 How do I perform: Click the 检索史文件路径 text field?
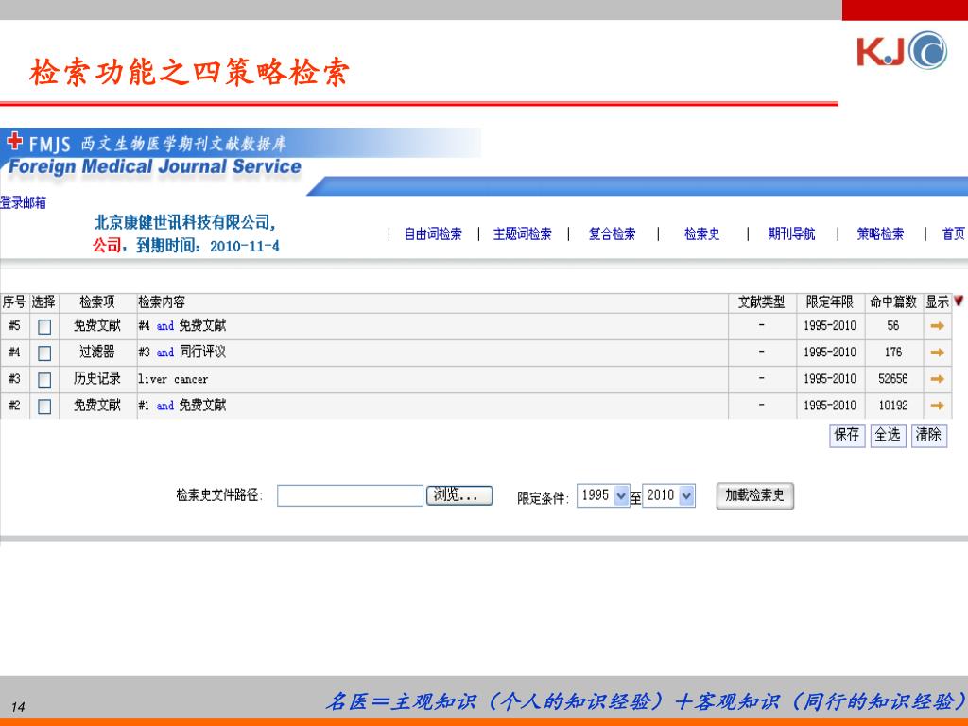[x=350, y=495]
